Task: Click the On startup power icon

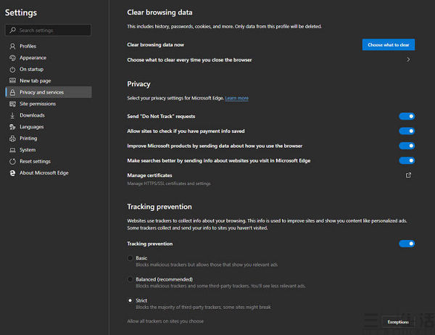Action: (12, 70)
